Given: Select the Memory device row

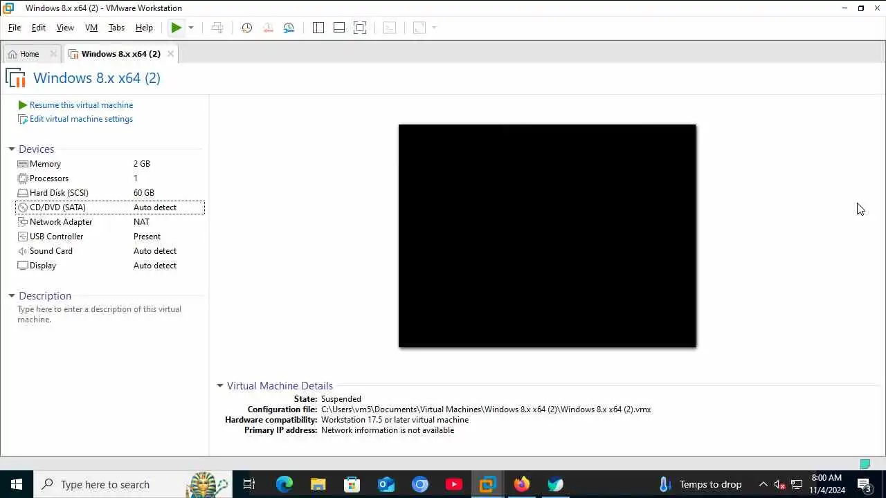Looking at the screenshot, I should click(x=110, y=164).
